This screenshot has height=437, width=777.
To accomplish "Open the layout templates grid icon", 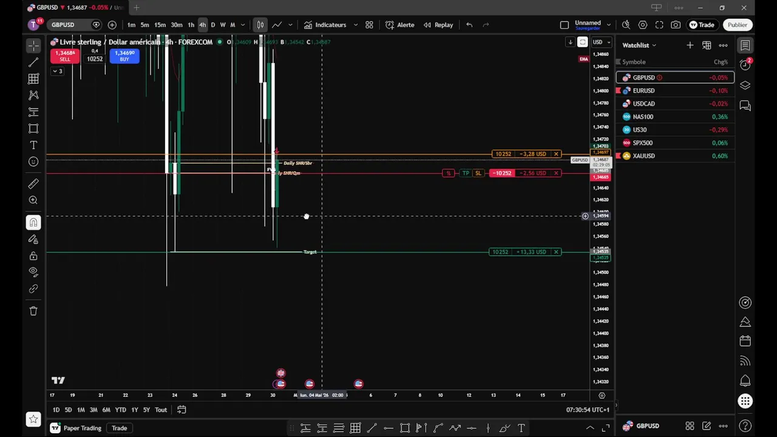I will pyautogui.click(x=369, y=25).
